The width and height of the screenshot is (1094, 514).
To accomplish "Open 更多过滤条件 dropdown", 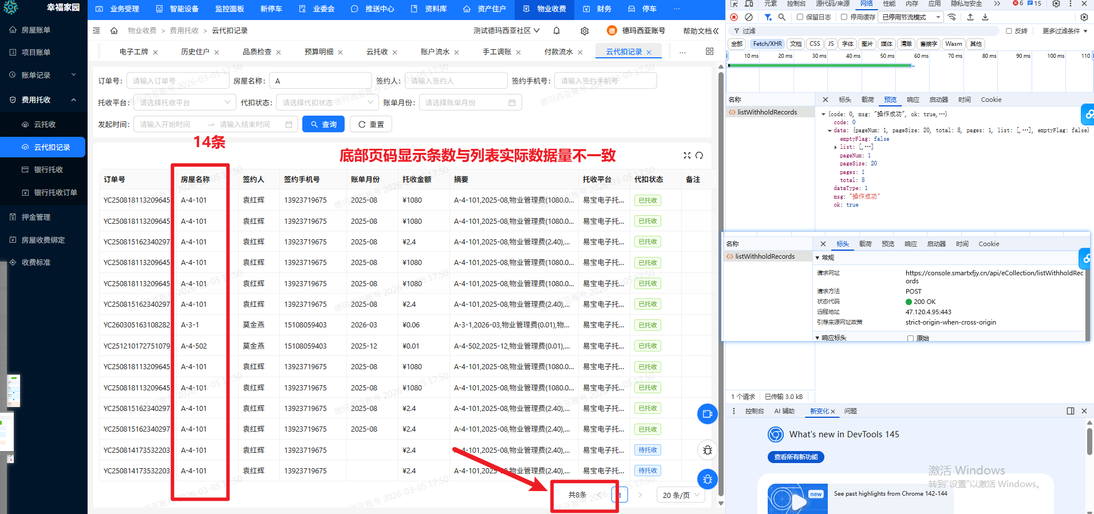I will pyautogui.click(x=1065, y=31).
